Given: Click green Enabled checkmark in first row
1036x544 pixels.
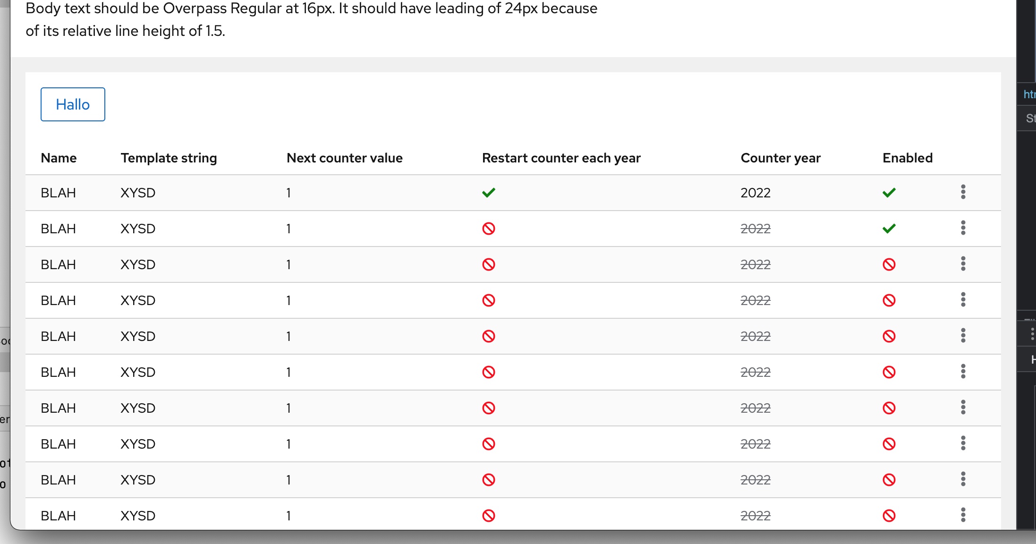Looking at the screenshot, I should [x=889, y=193].
